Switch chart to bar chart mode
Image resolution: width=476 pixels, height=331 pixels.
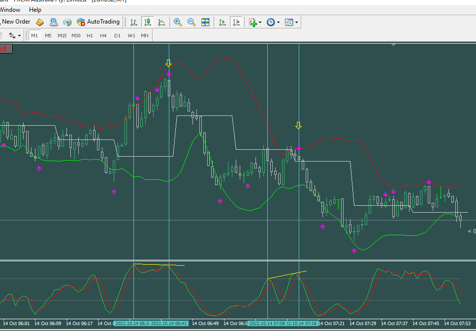[133, 22]
